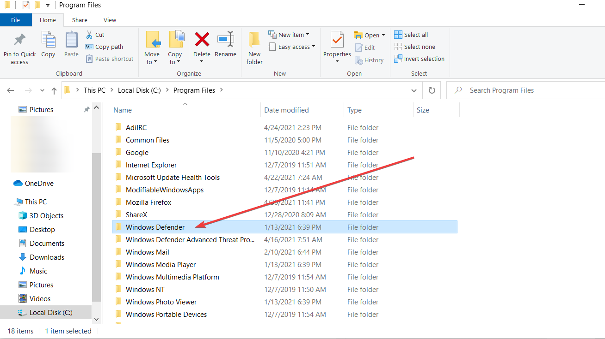Go up one folder level

pyautogui.click(x=54, y=90)
